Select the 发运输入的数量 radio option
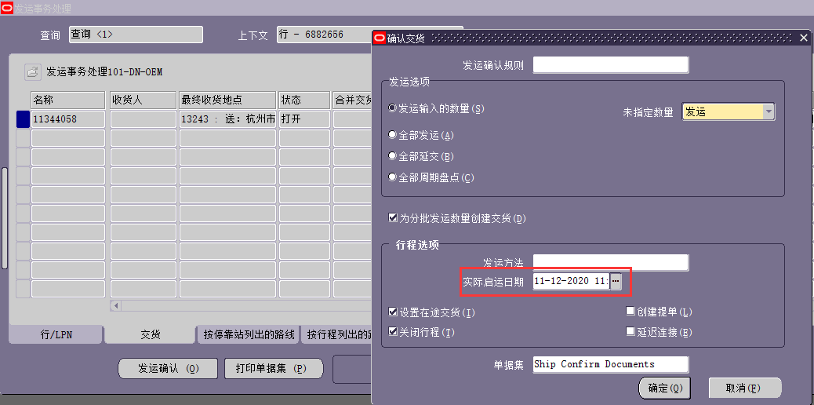 393,108
